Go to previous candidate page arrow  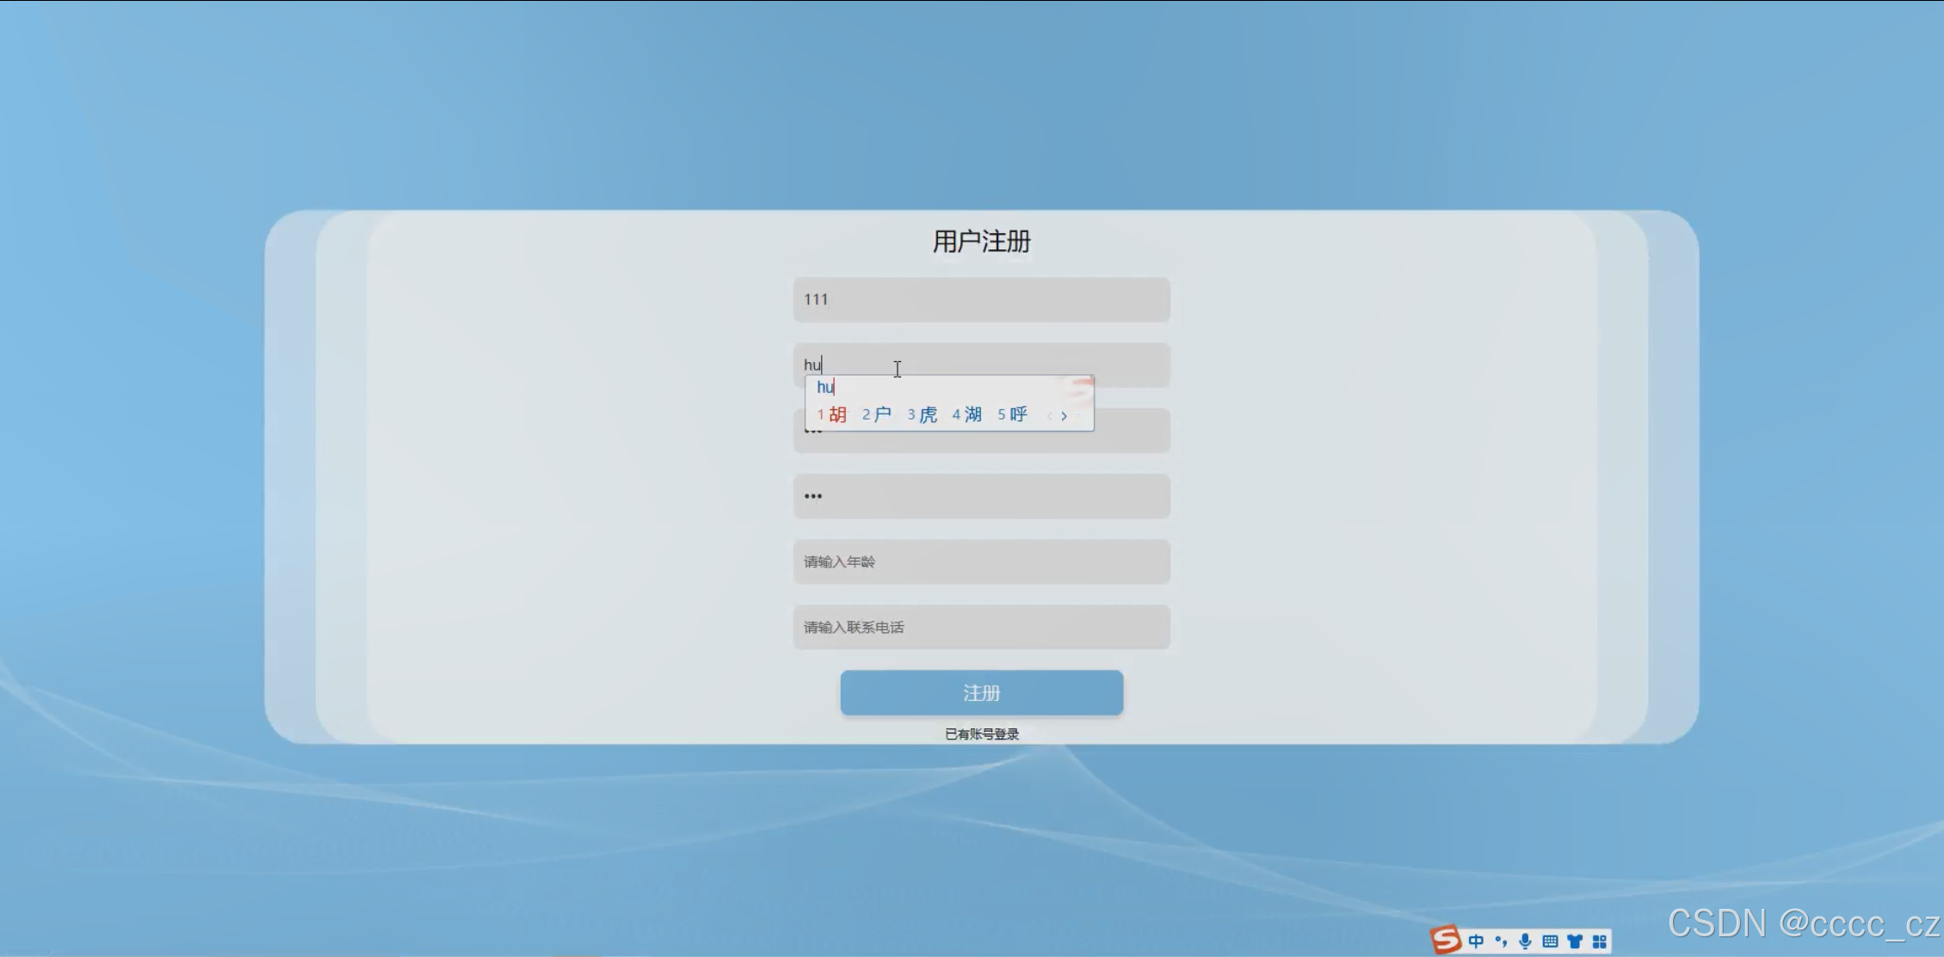tap(1049, 416)
